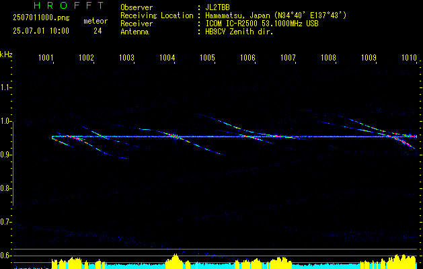Click the bright meteor echo crossing at 1004
The width and height of the screenshot is (423, 269).
pos(174,136)
